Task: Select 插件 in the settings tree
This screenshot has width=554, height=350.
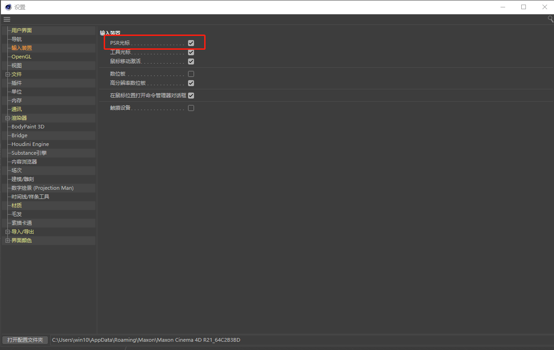Action: click(x=17, y=83)
